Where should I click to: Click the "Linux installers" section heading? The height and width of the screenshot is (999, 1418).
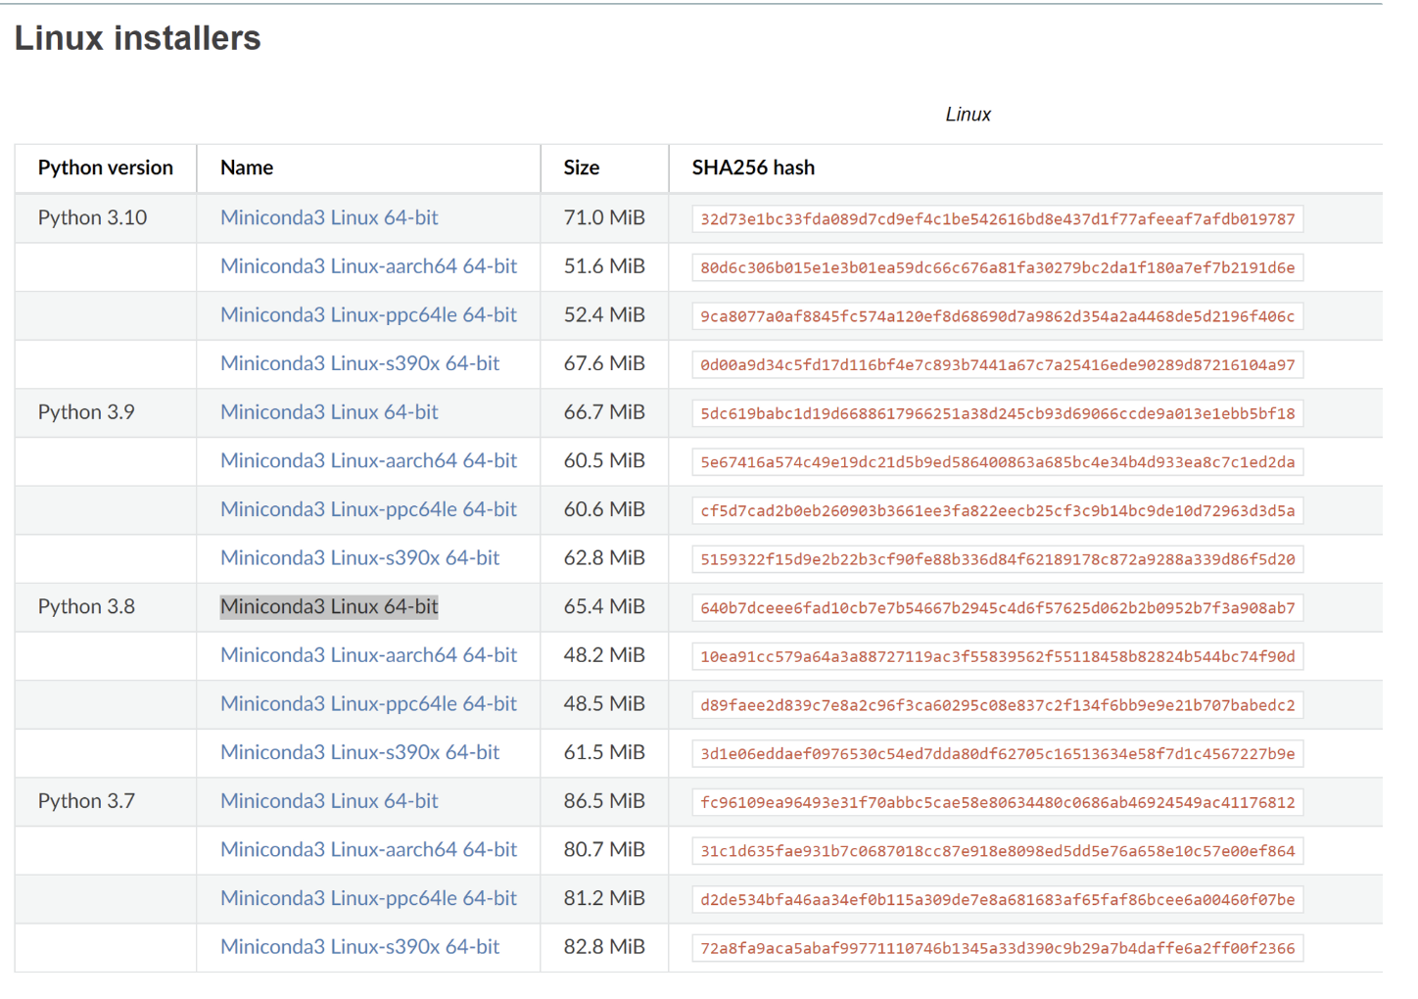tap(138, 38)
